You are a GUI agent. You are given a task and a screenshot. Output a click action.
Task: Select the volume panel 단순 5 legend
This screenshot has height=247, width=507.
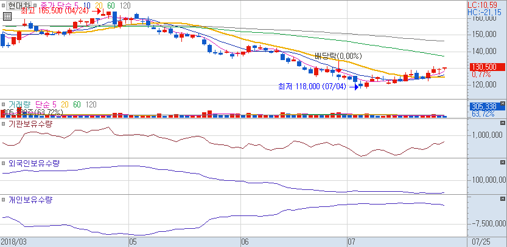pyautogui.click(x=46, y=104)
